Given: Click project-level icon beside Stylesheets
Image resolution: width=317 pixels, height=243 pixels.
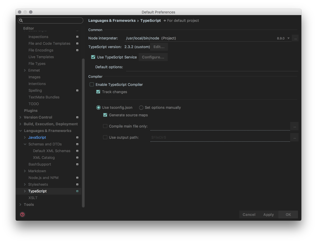Looking at the screenshot, I should point(77,184).
